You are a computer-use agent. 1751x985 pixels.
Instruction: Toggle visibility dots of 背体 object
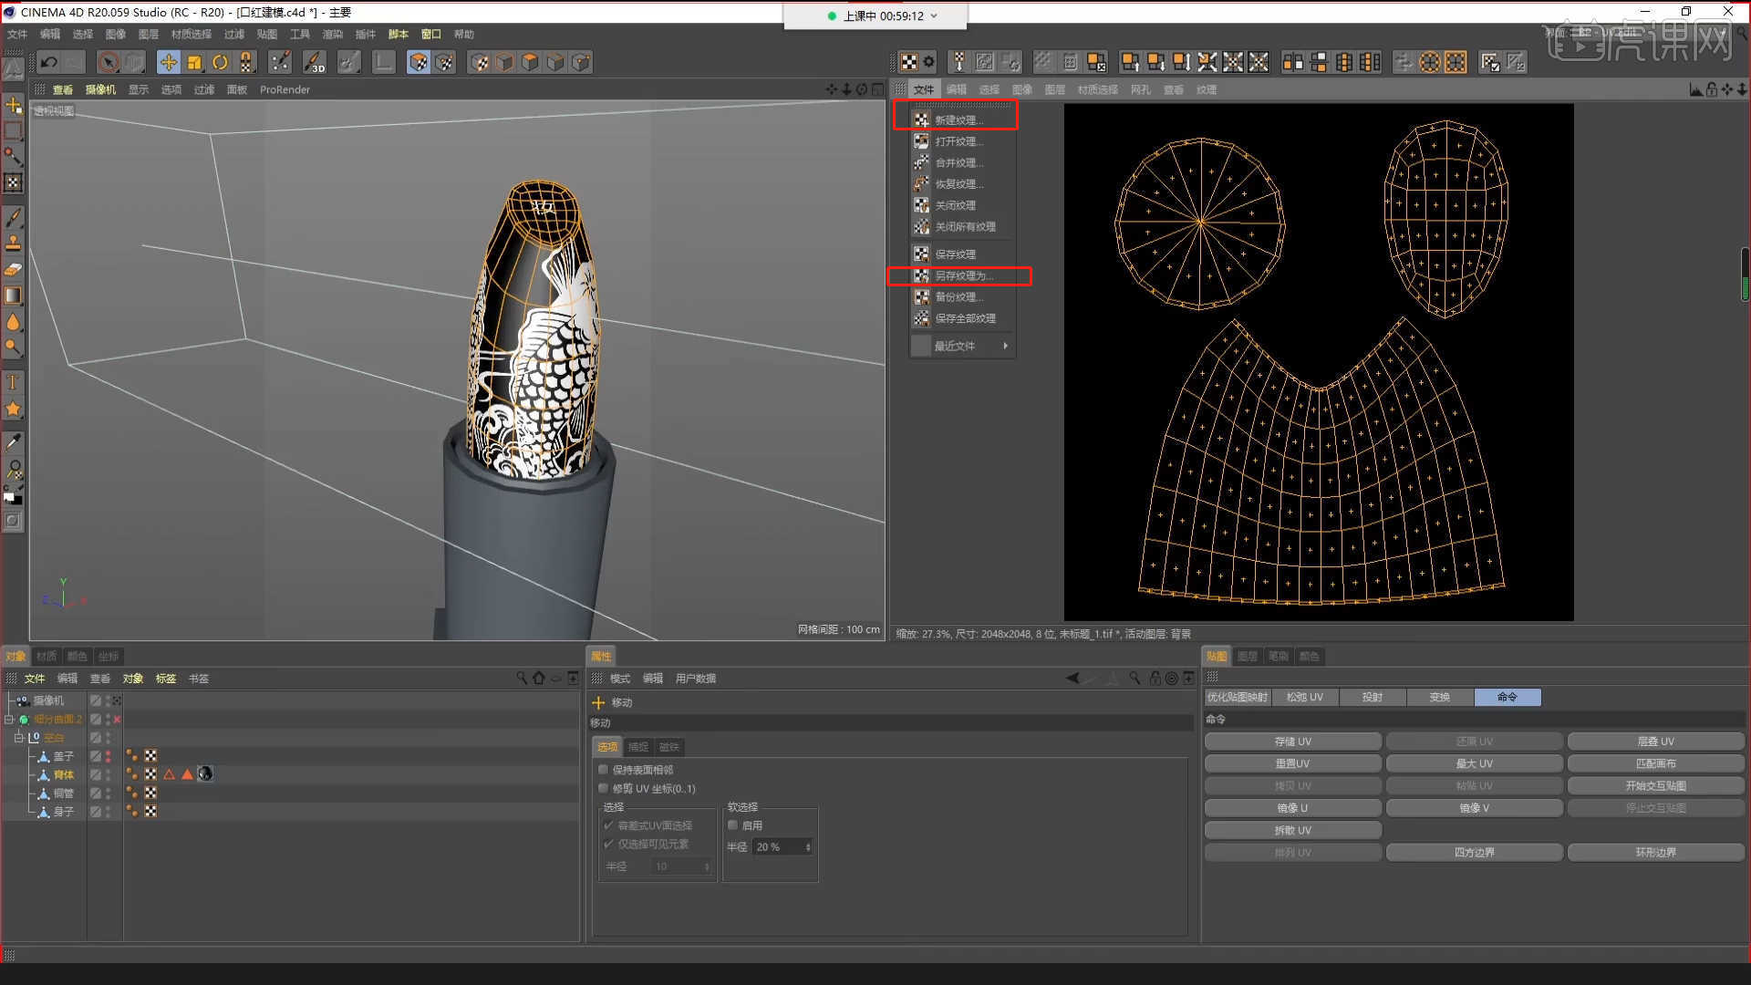[108, 774]
